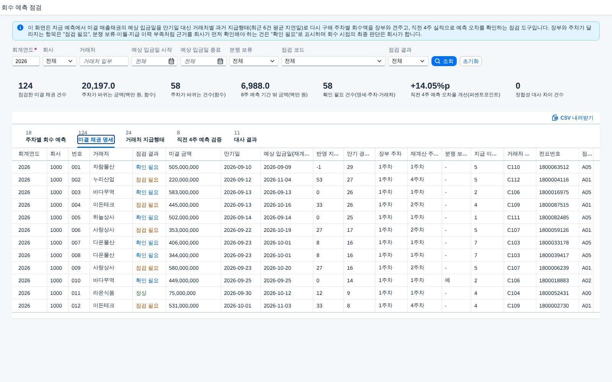Viewport: 612px width, 382px height.
Task: Open calendar for 예상 입금일 종료
Action: (220, 61)
